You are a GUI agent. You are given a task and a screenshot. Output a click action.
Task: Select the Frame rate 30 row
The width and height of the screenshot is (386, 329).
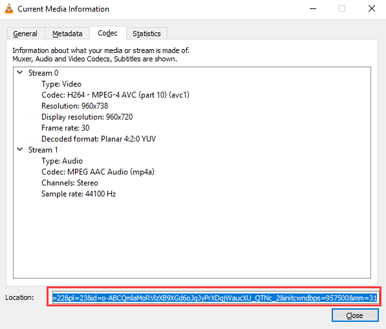pos(65,128)
